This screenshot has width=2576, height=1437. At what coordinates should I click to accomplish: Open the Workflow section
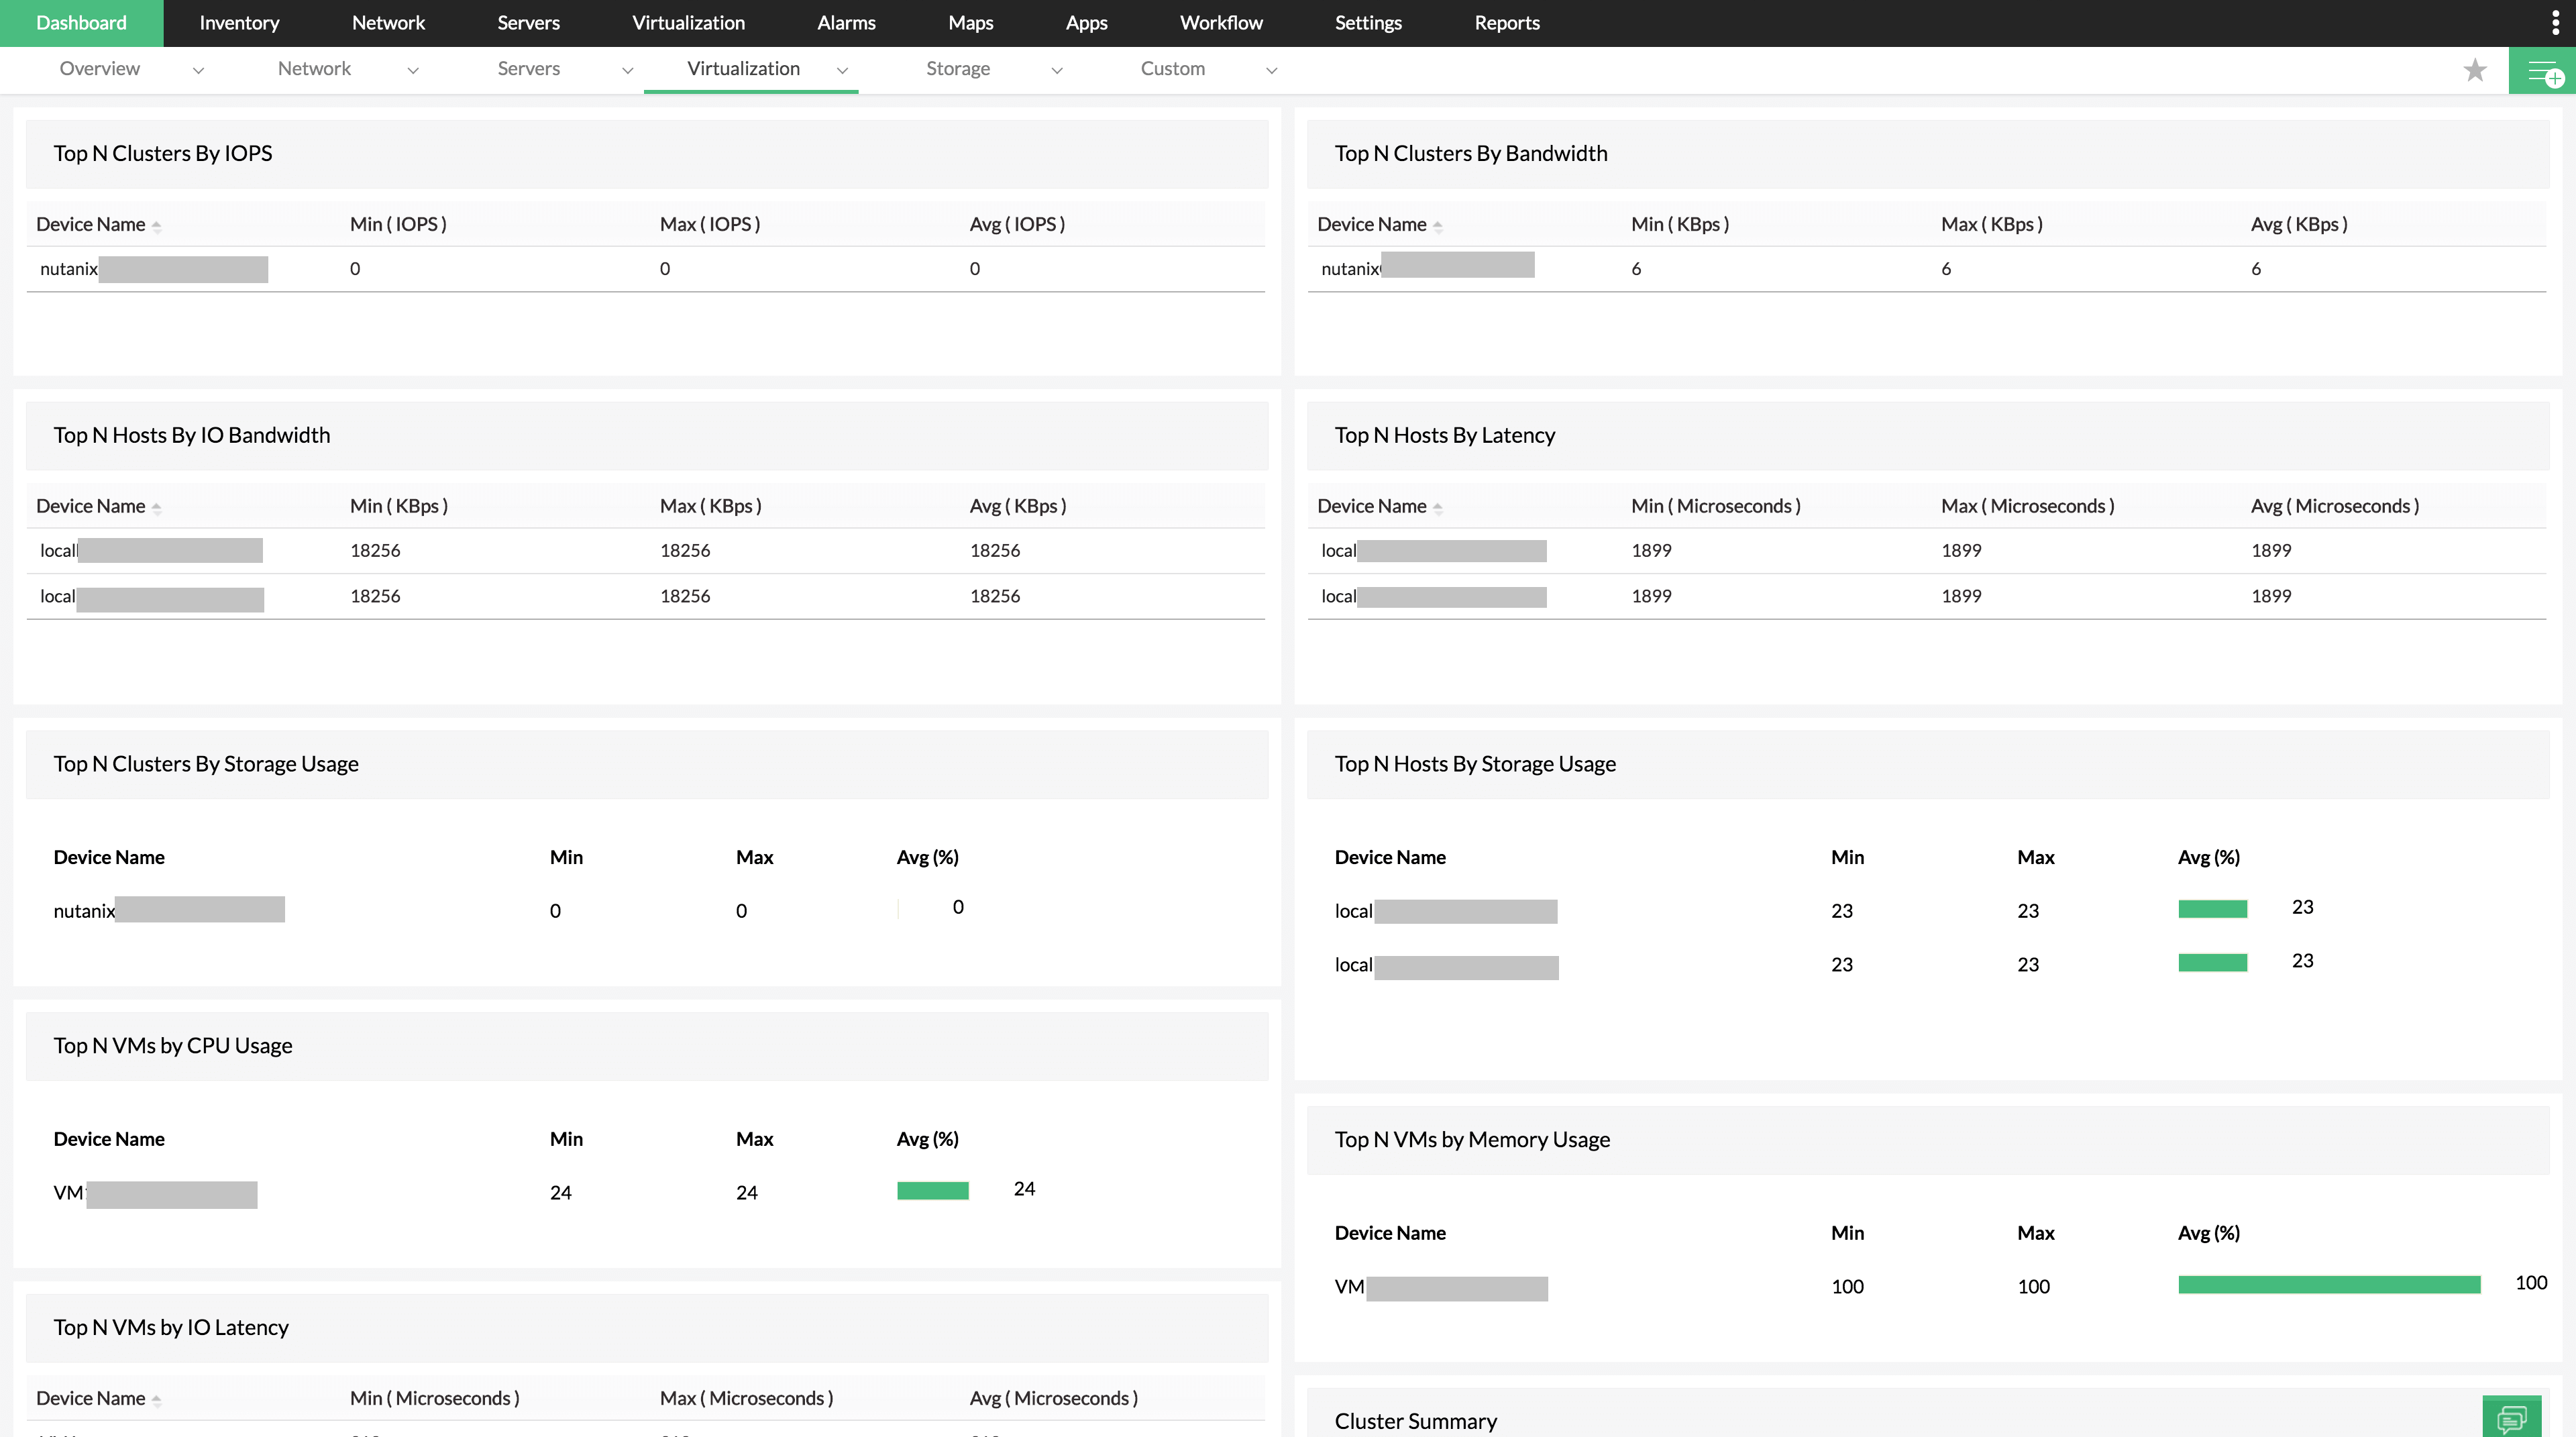(x=1220, y=22)
